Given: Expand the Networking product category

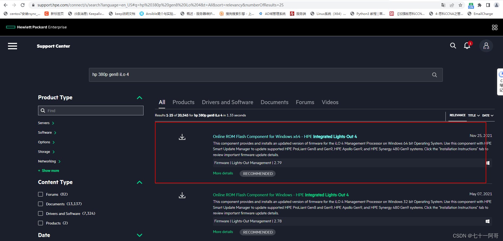Looking at the screenshot, I should [x=49, y=161].
